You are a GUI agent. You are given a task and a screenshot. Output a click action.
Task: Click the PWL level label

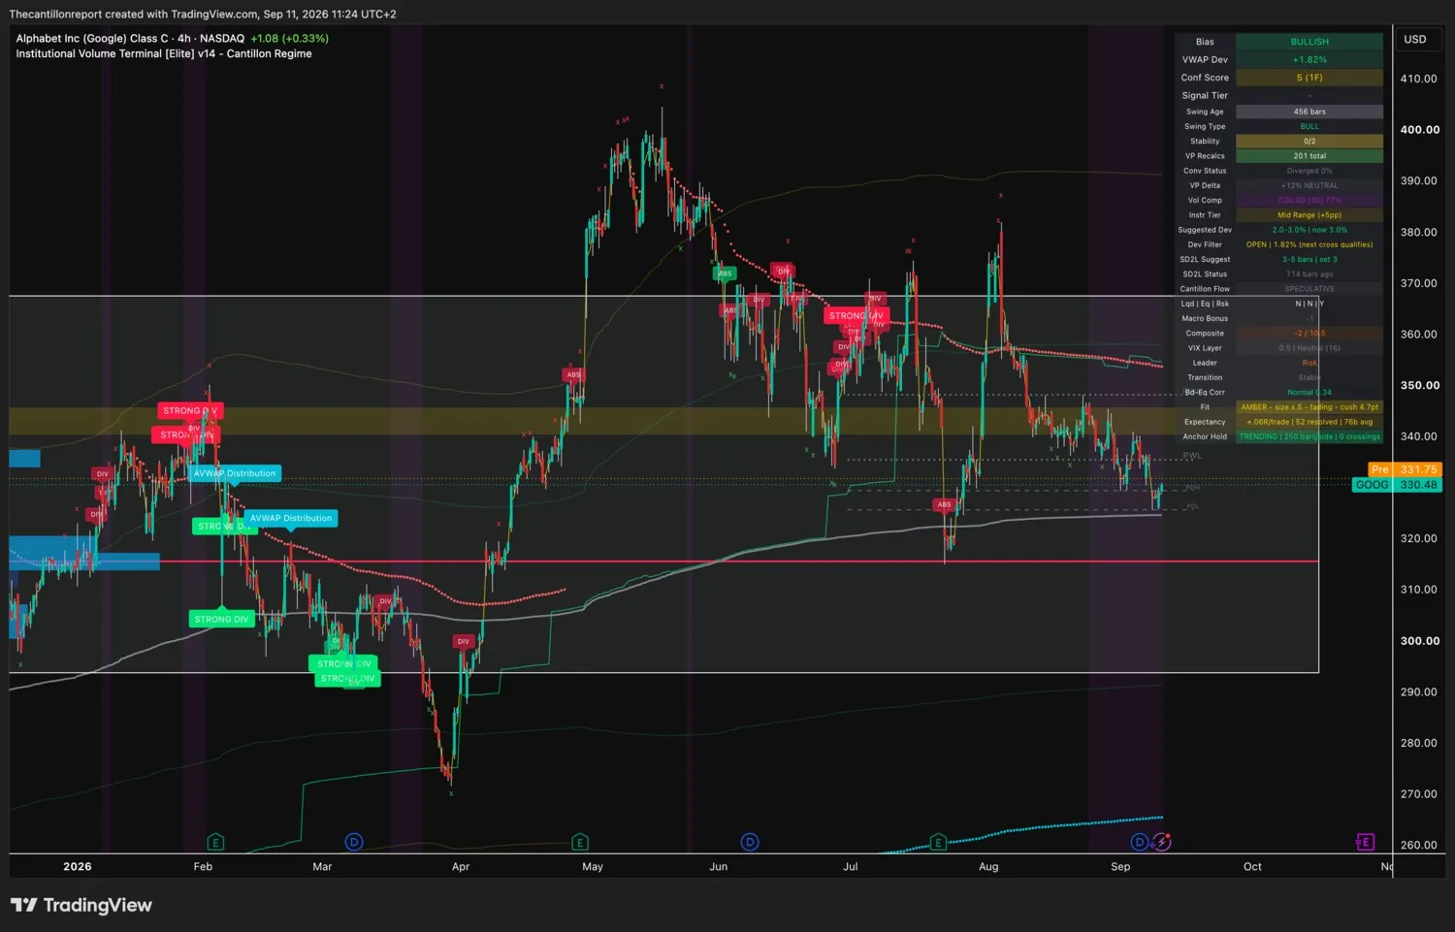(x=1192, y=455)
